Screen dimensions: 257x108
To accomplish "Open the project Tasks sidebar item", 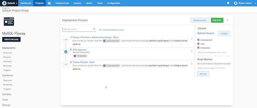I will pyautogui.click(x=5, y=100).
